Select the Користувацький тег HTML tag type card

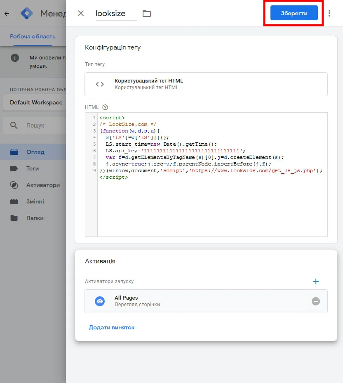[x=206, y=84]
